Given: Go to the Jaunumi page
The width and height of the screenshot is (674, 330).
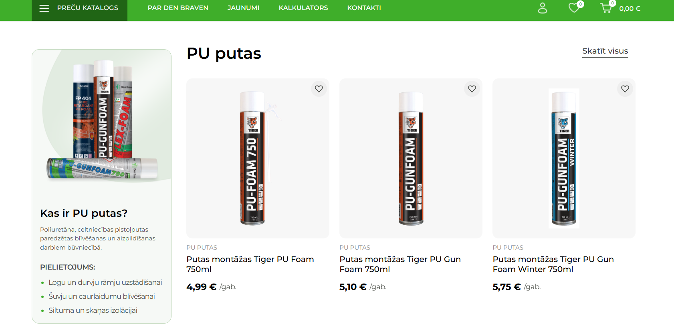Looking at the screenshot, I should (243, 8).
